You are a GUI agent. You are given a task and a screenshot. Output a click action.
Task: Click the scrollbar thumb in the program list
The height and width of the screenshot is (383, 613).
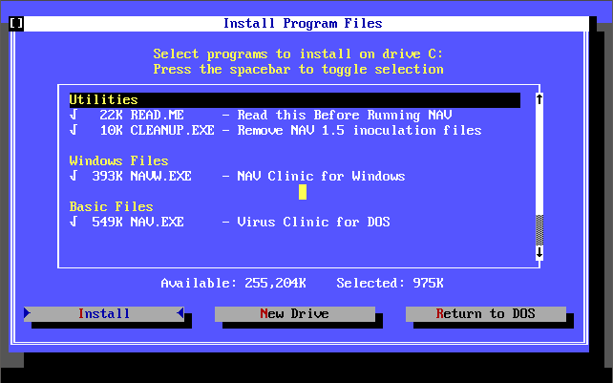(539, 229)
